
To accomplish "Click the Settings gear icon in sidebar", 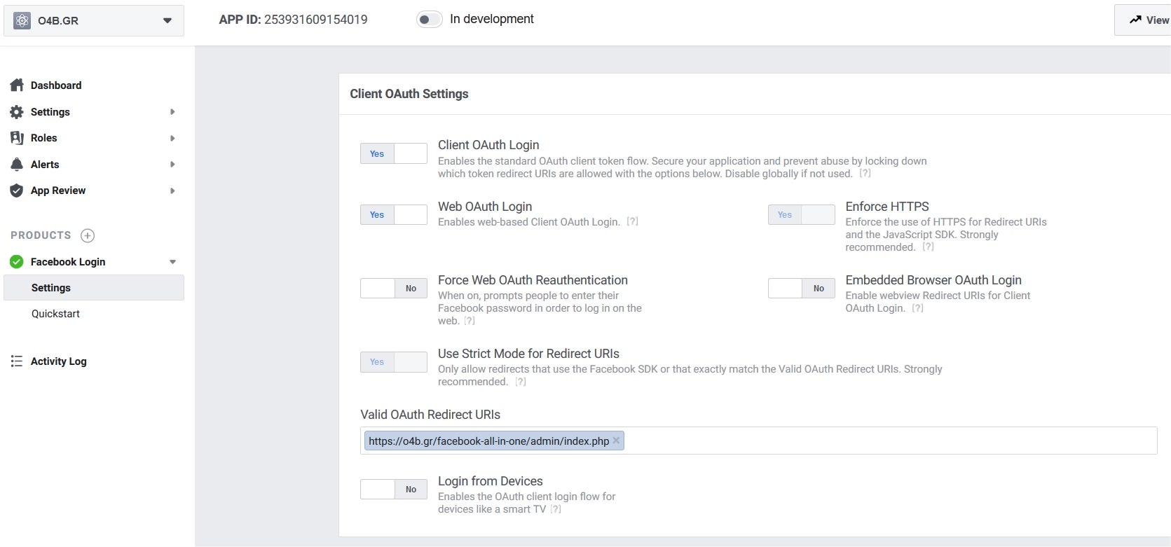I will click(x=17, y=112).
